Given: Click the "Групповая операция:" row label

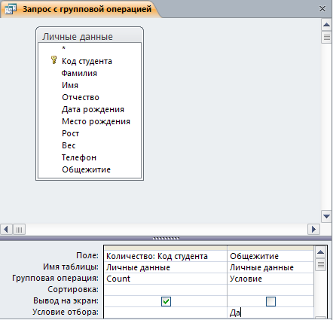Looking at the screenshot, I should click(55, 278).
